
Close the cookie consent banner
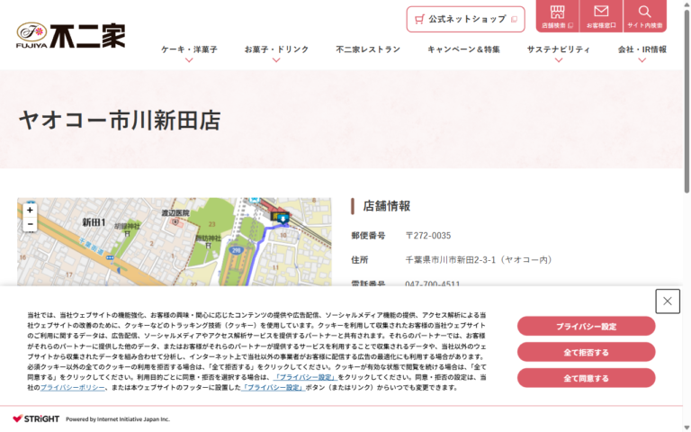coord(668,301)
